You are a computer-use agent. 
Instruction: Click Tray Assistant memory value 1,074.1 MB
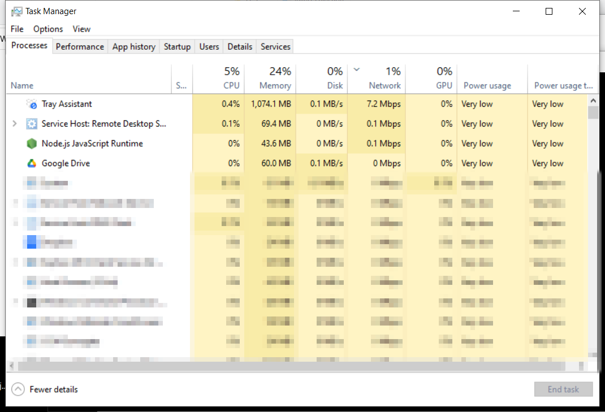click(271, 104)
